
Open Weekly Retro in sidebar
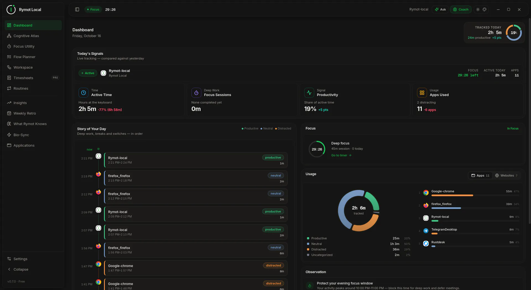pos(33,113)
